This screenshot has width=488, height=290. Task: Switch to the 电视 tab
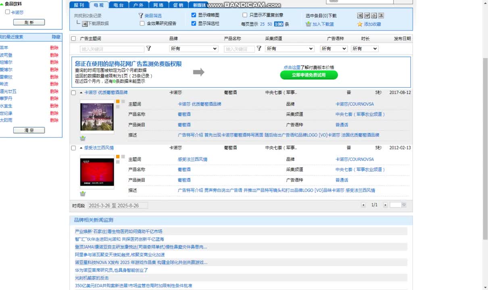(x=99, y=5)
